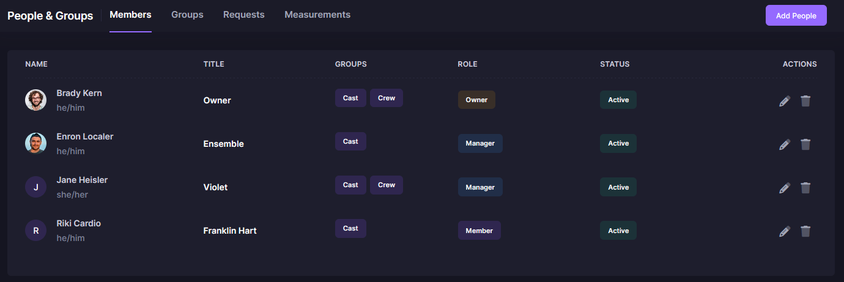Click the Active status badge for Riki Cardio
This screenshot has width=844, height=282.
(x=618, y=231)
